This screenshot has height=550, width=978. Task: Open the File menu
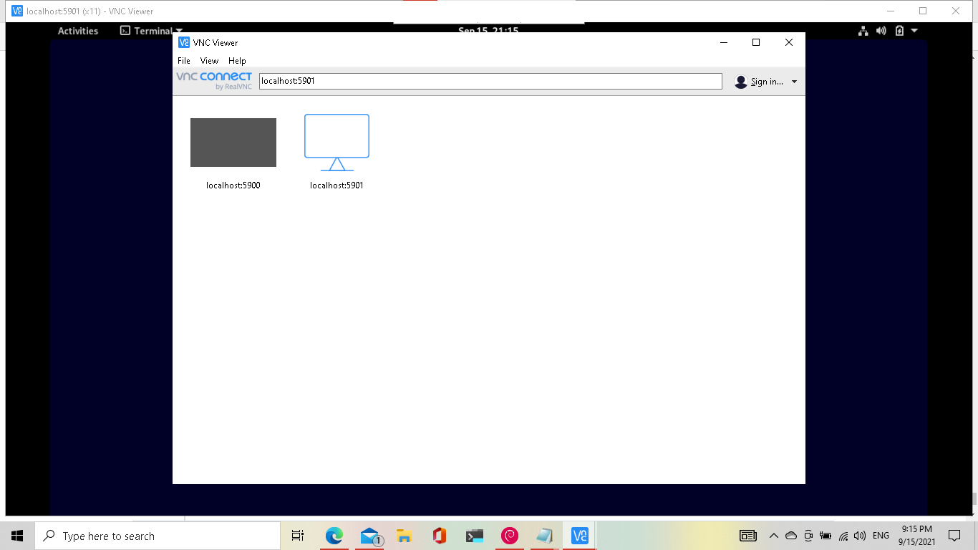coord(183,61)
